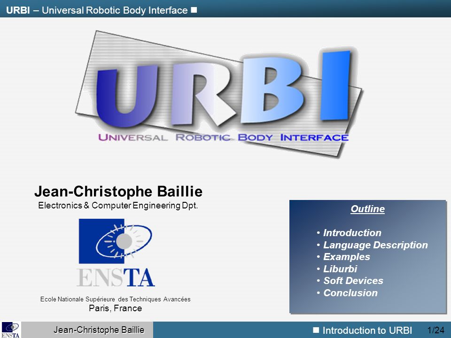Select the 'Outline' heading in the box
The width and height of the screenshot is (451, 338).
(367, 209)
